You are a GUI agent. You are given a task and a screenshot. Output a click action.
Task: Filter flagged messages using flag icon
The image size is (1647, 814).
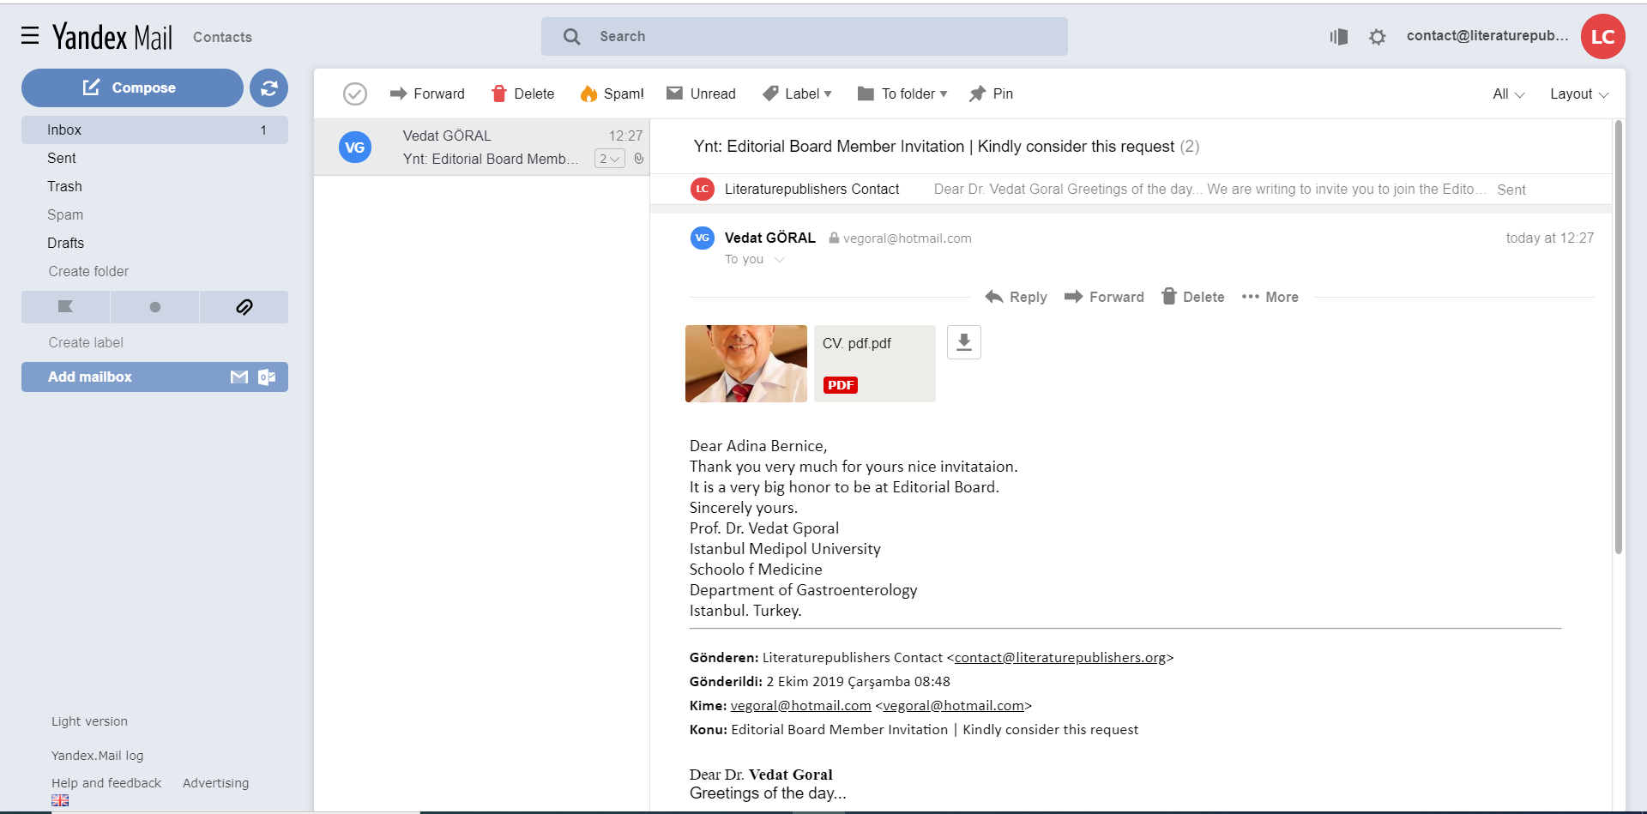pyautogui.click(x=65, y=307)
